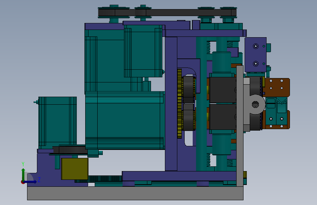The image size is (317, 205).
Task: Select the upper brown bracket with holes
Action: pyautogui.click(x=277, y=88)
